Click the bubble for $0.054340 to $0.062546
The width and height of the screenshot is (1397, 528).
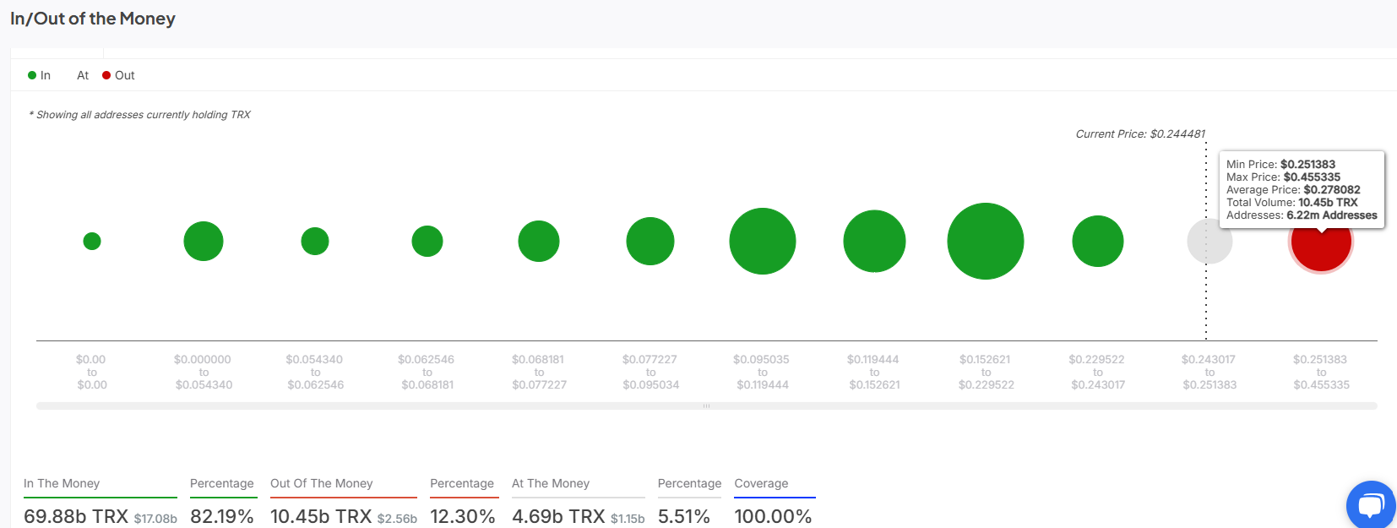click(x=315, y=242)
